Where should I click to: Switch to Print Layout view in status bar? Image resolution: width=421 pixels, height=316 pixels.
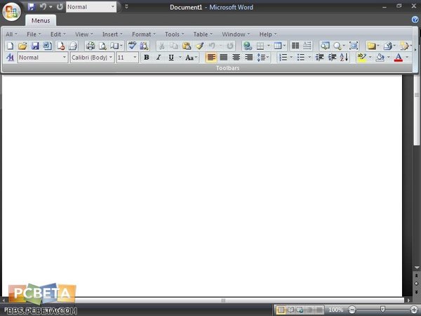(x=281, y=310)
